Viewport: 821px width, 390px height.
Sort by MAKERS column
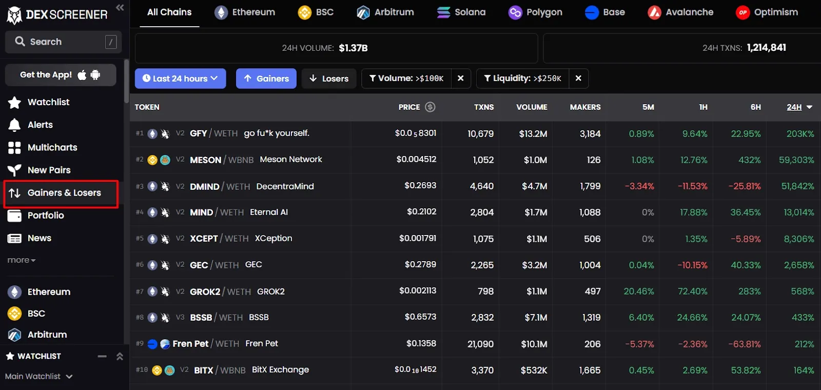point(585,107)
